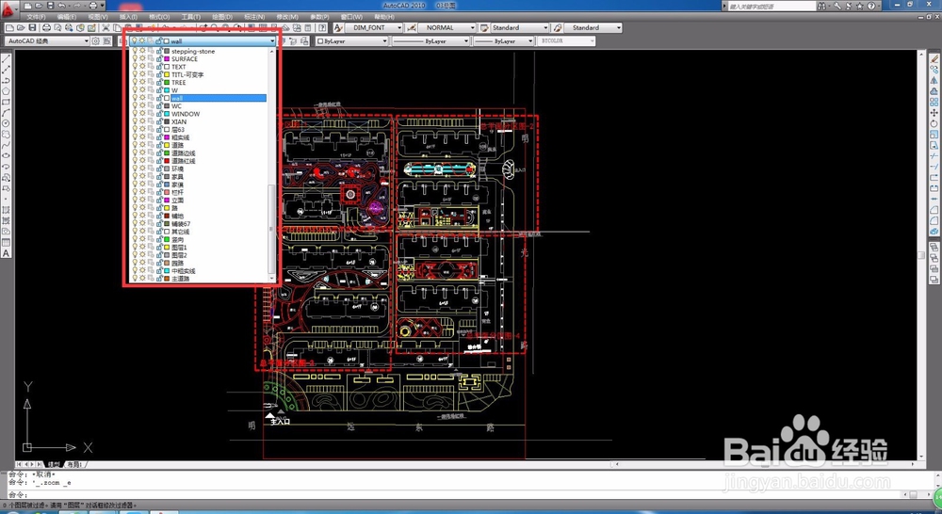The height and width of the screenshot is (514, 942).
Task: Collapse the layer dropdown showing wall
Action: click(272, 40)
